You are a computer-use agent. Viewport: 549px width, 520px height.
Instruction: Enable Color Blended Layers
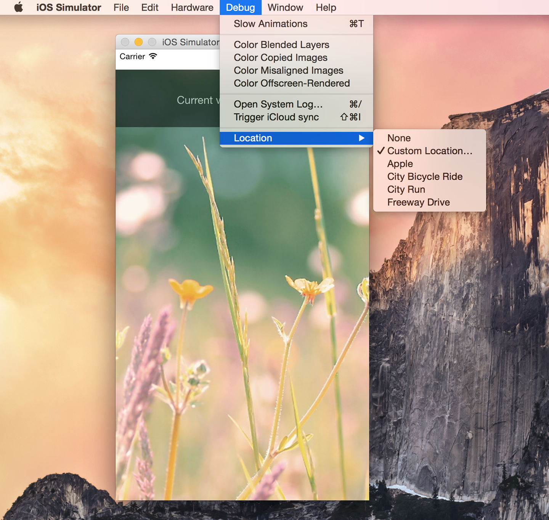tap(281, 45)
